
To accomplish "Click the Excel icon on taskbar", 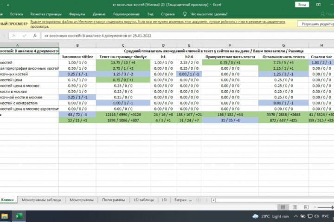I will 19,216.
